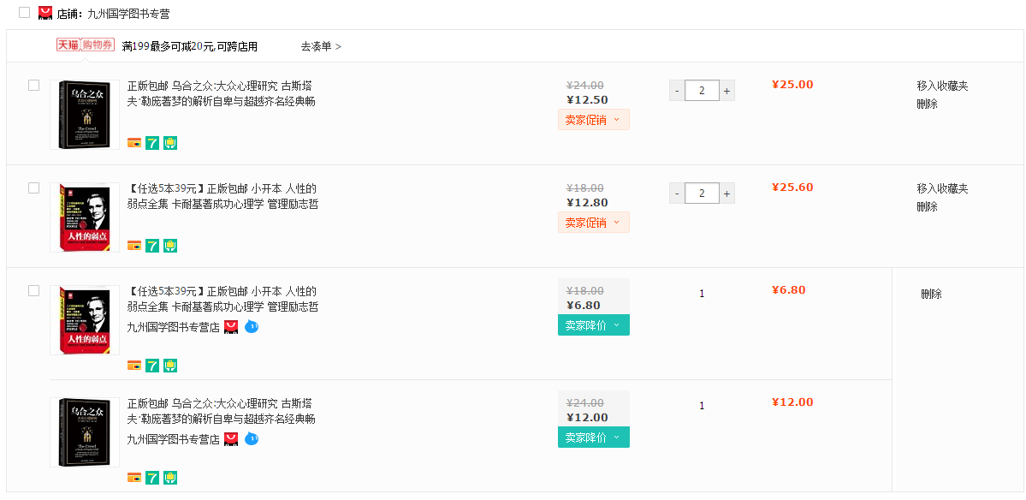Click yellow guarantee icon under ¥6.80 item

(170, 366)
